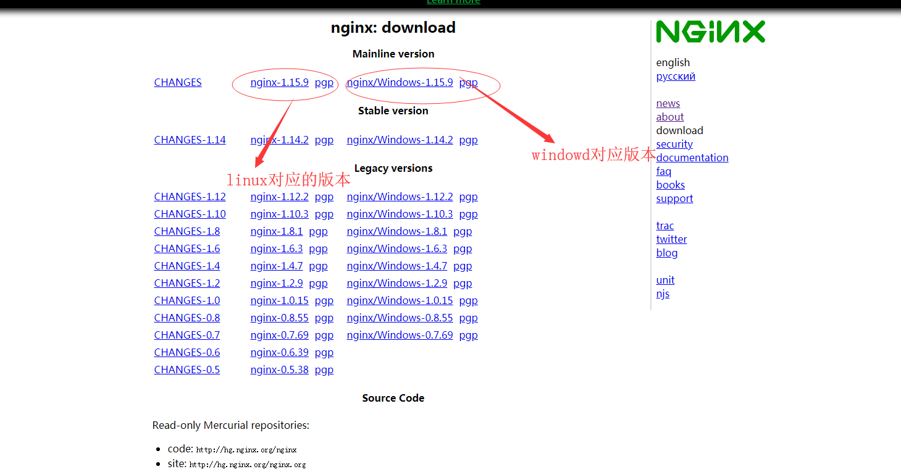Download nginx-1.14.2 stable source
This screenshot has width=901, height=469.
(279, 140)
